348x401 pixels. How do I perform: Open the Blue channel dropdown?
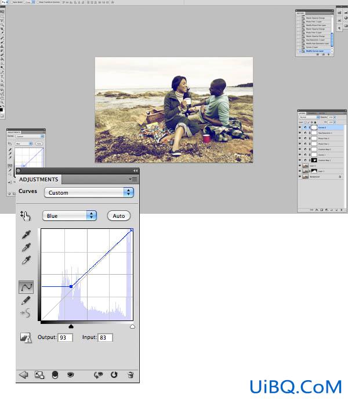coord(70,216)
